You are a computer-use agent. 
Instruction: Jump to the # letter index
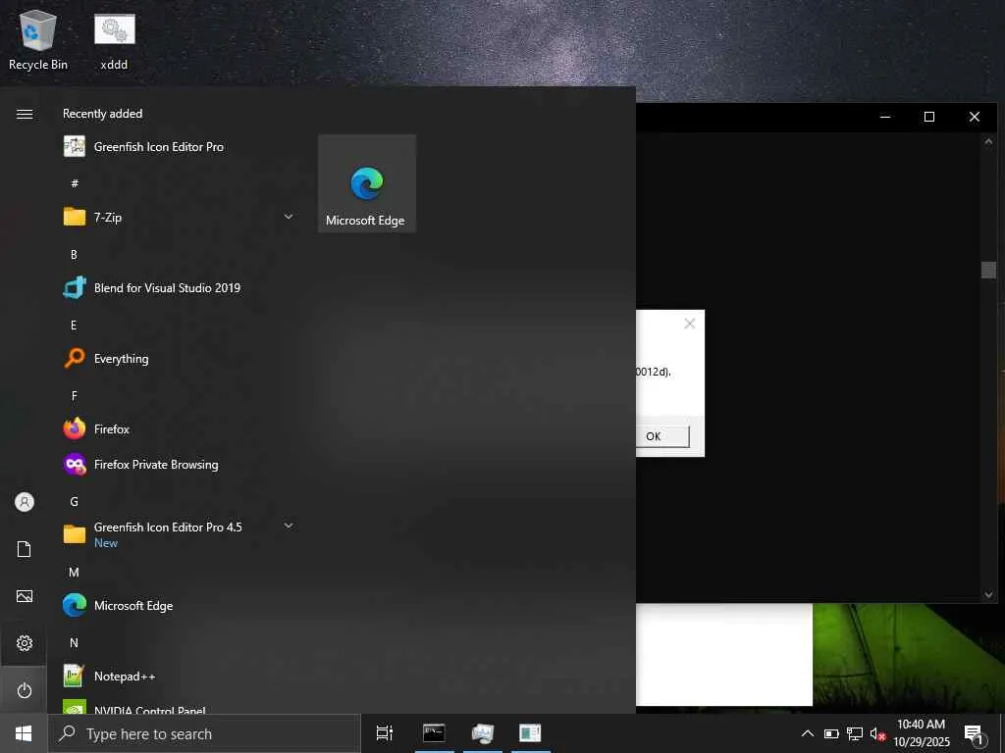pyautogui.click(x=75, y=183)
